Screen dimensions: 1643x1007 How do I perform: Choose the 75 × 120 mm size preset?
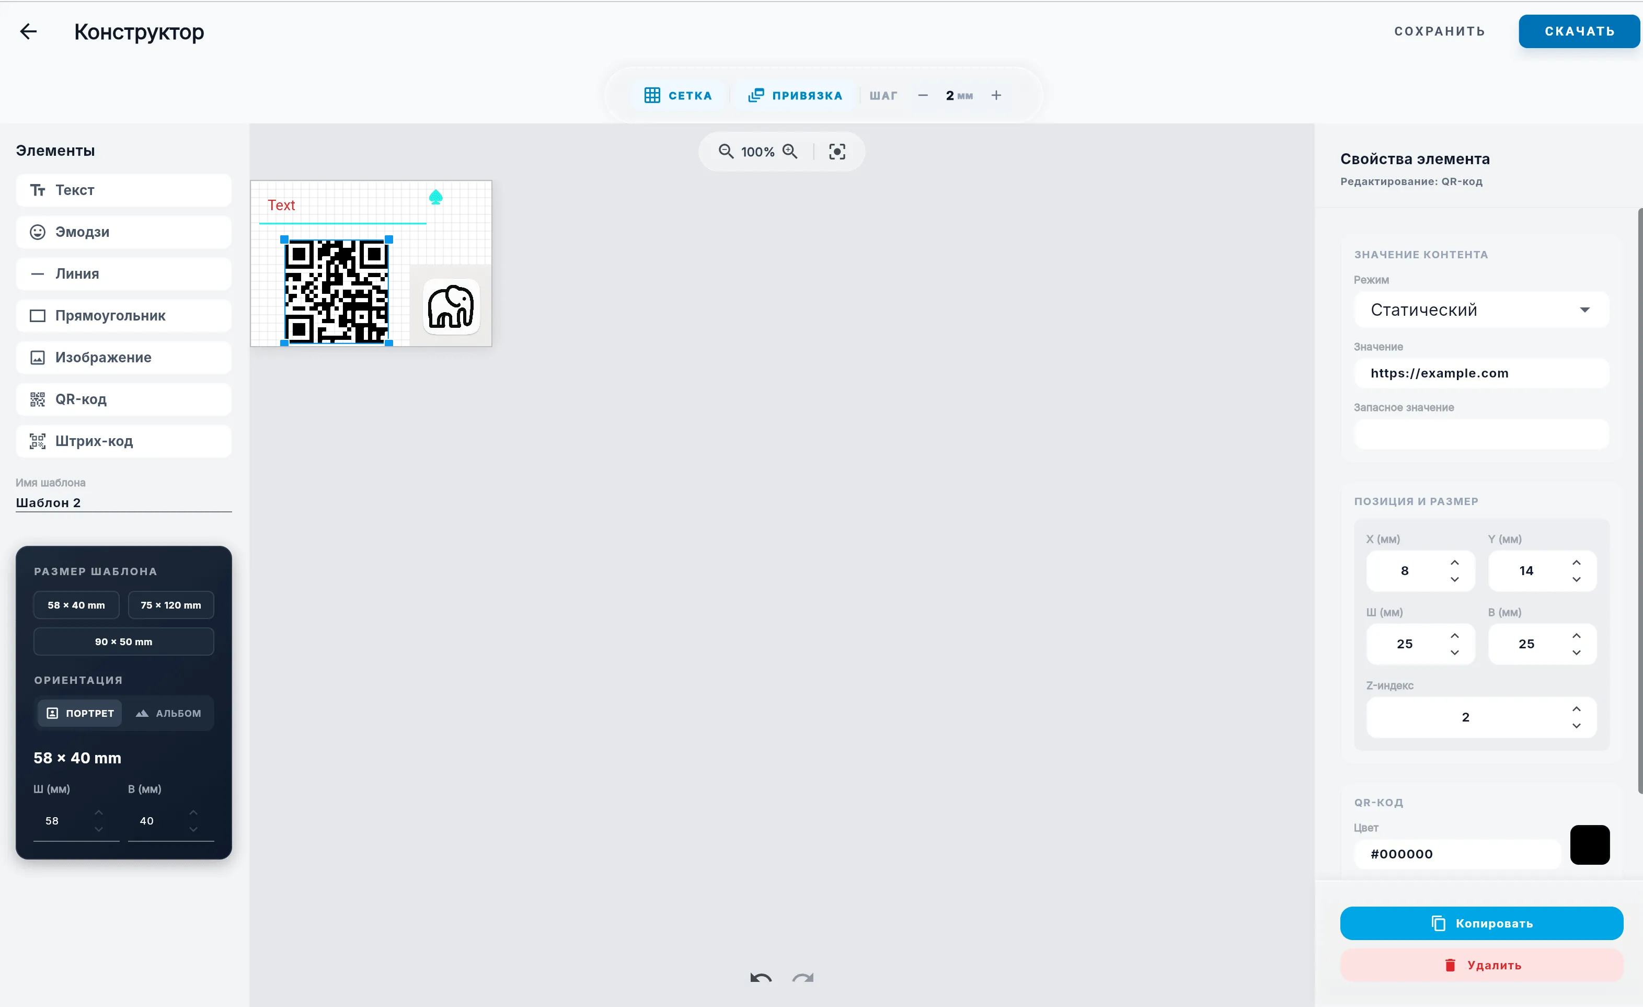pyautogui.click(x=171, y=605)
